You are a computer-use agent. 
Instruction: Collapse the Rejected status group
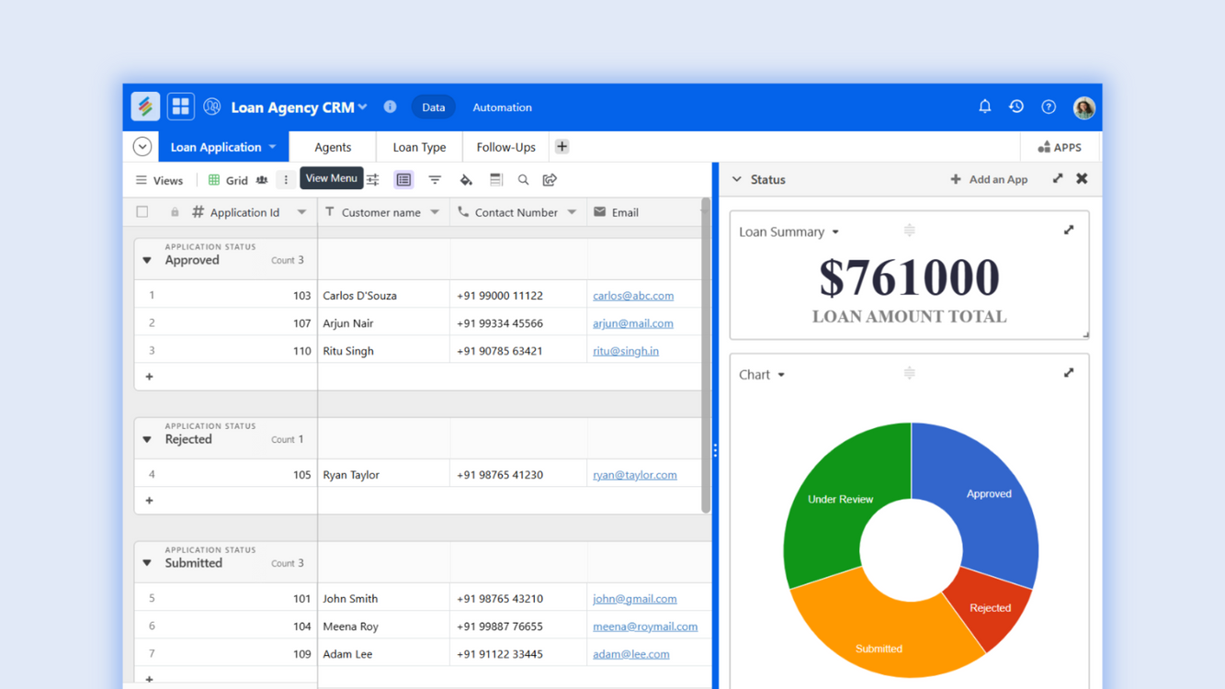(x=147, y=440)
